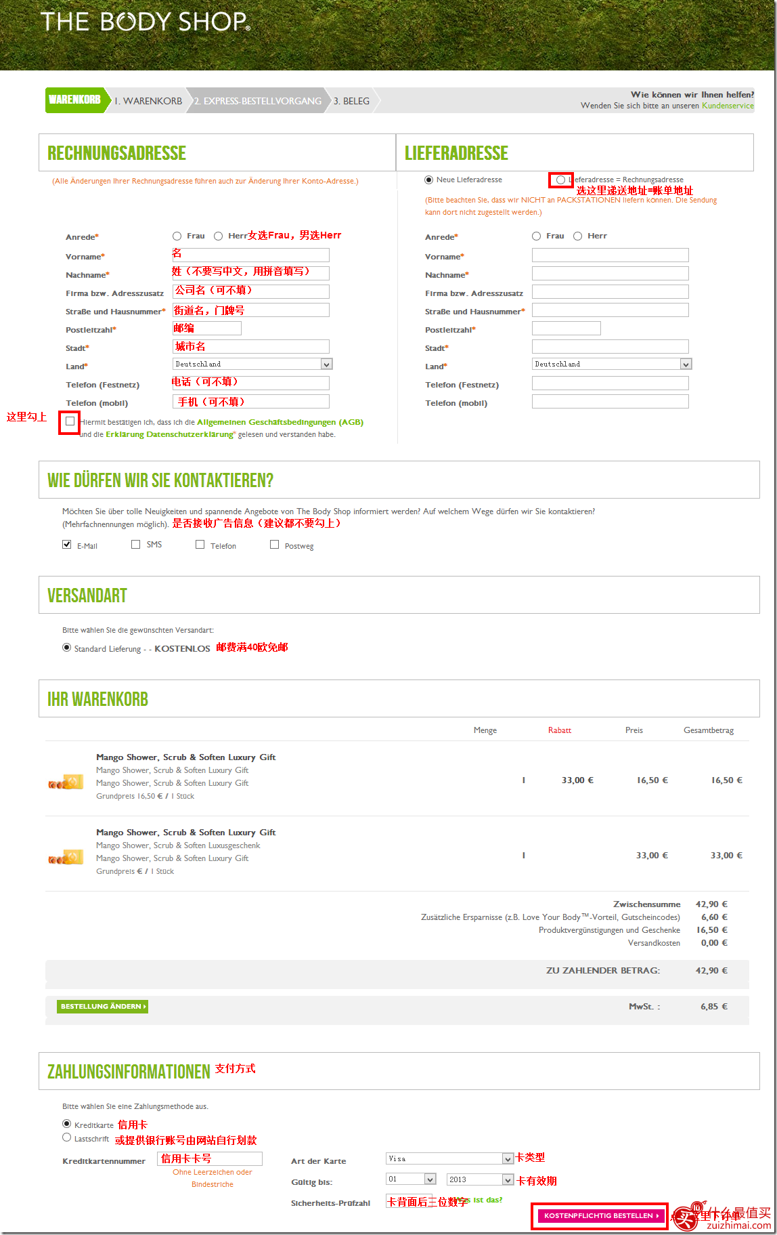777x1235 pixels.
Task: Choose Lastschrift payment method
Action: [66, 1137]
